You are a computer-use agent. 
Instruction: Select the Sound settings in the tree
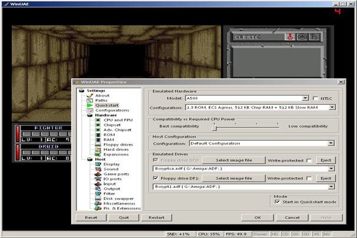pos(103,170)
